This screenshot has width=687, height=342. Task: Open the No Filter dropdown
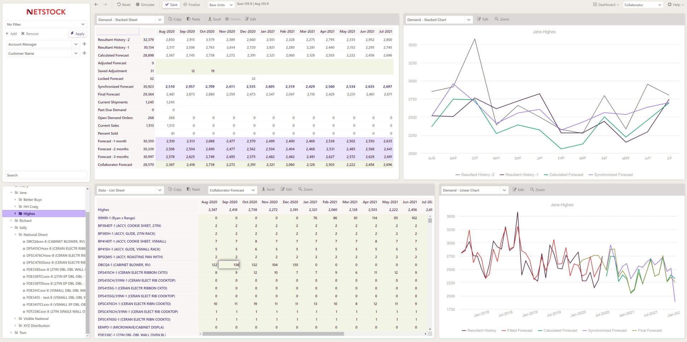click(46, 24)
